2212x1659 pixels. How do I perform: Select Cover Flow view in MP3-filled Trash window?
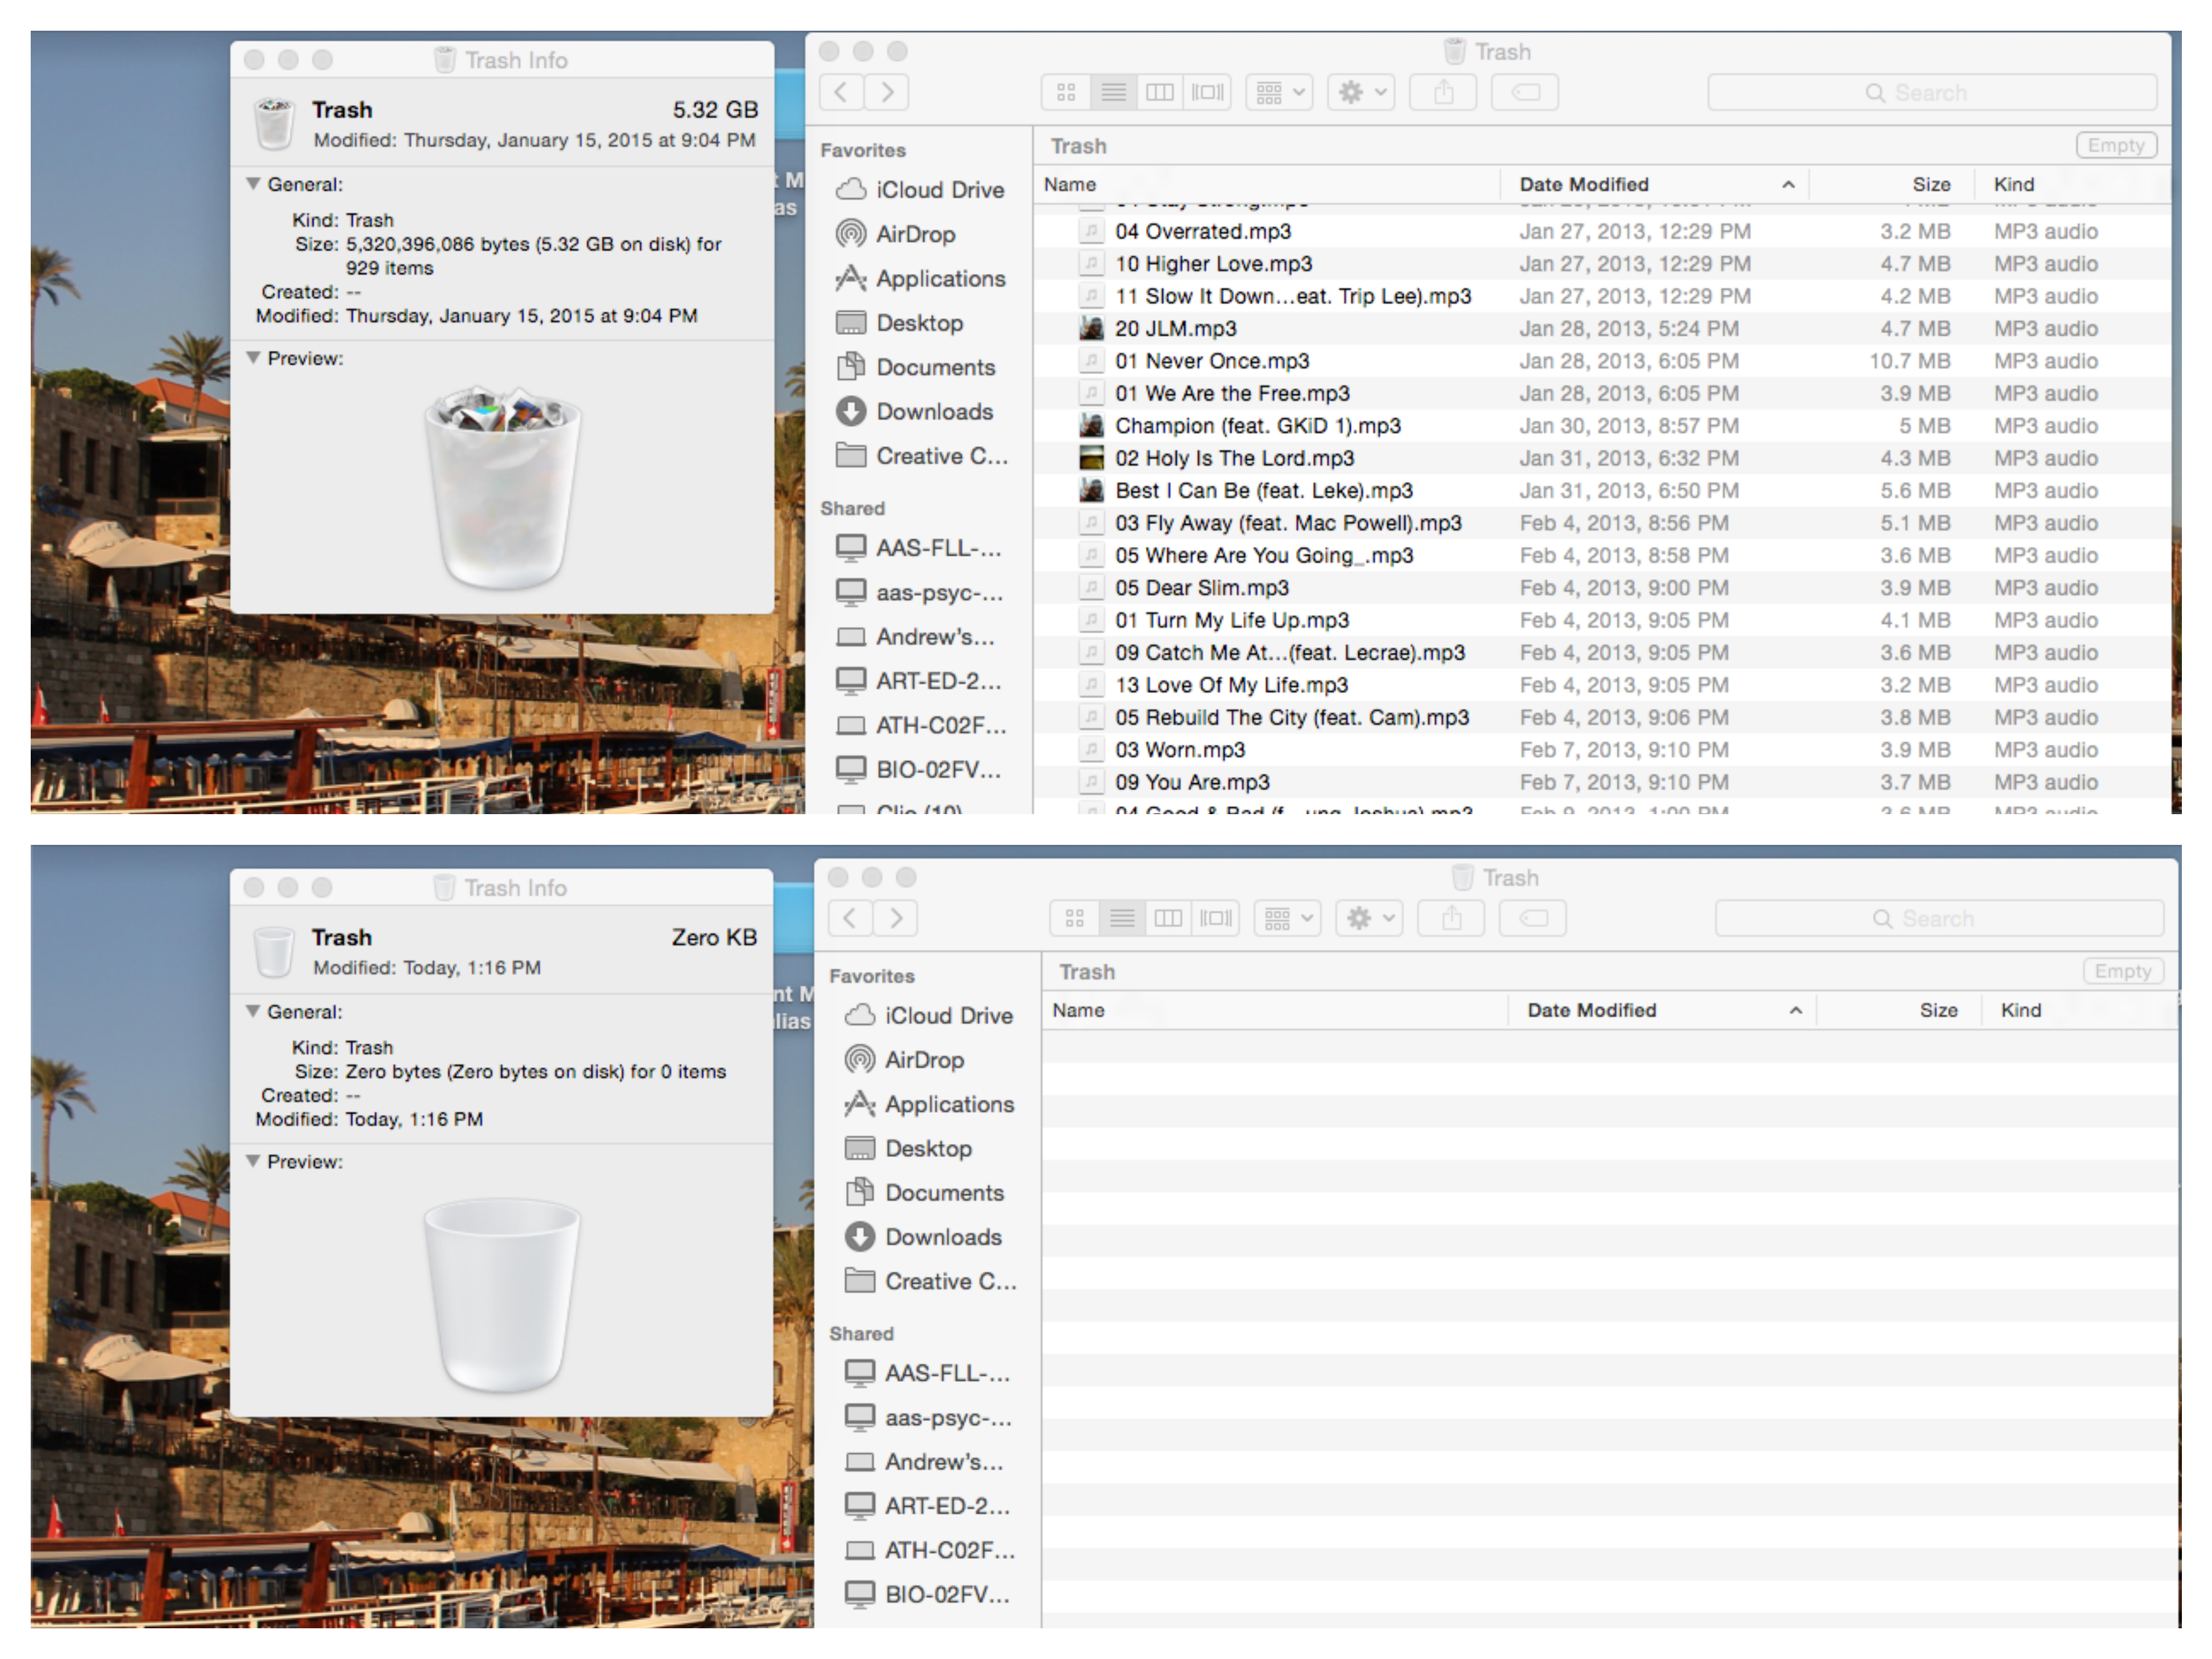1207,92
